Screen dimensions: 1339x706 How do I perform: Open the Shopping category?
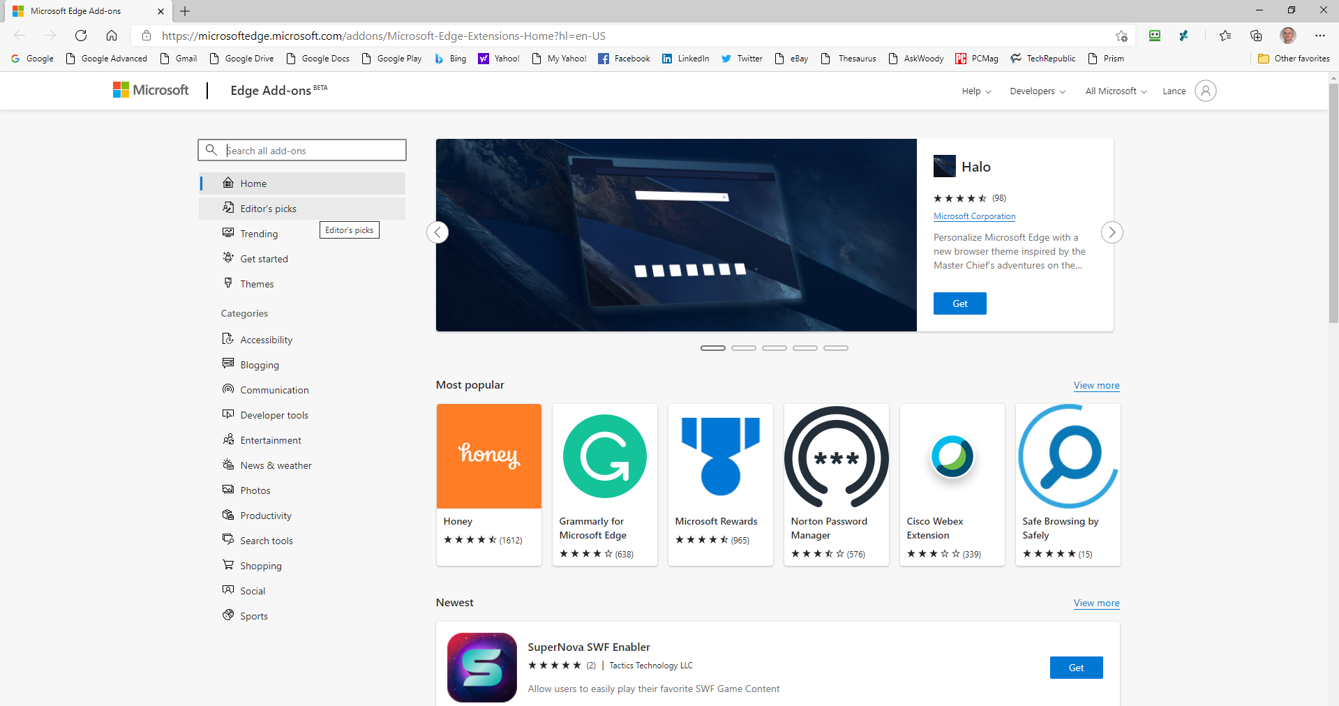pos(302,566)
